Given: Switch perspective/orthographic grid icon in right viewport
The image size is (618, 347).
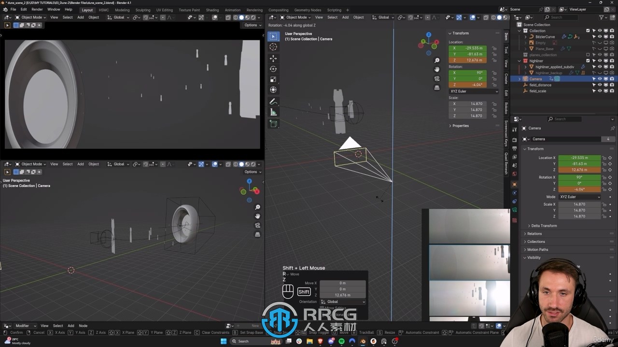Looking at the screenshot, I should (x=437, y=88).
